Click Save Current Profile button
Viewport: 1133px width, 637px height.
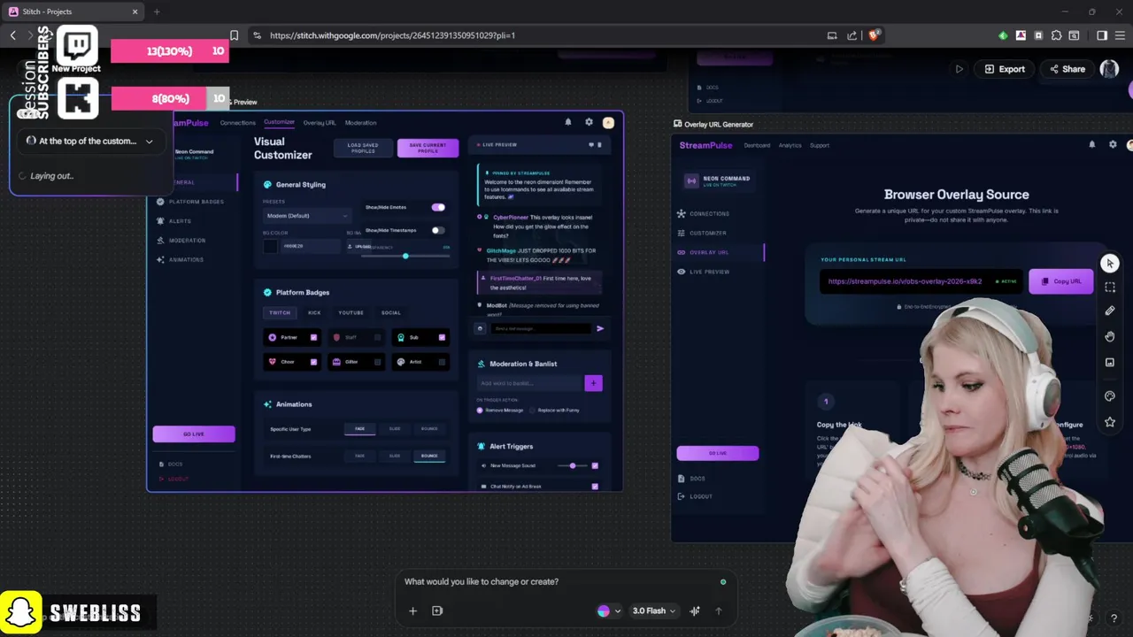(x=428, y=148)
